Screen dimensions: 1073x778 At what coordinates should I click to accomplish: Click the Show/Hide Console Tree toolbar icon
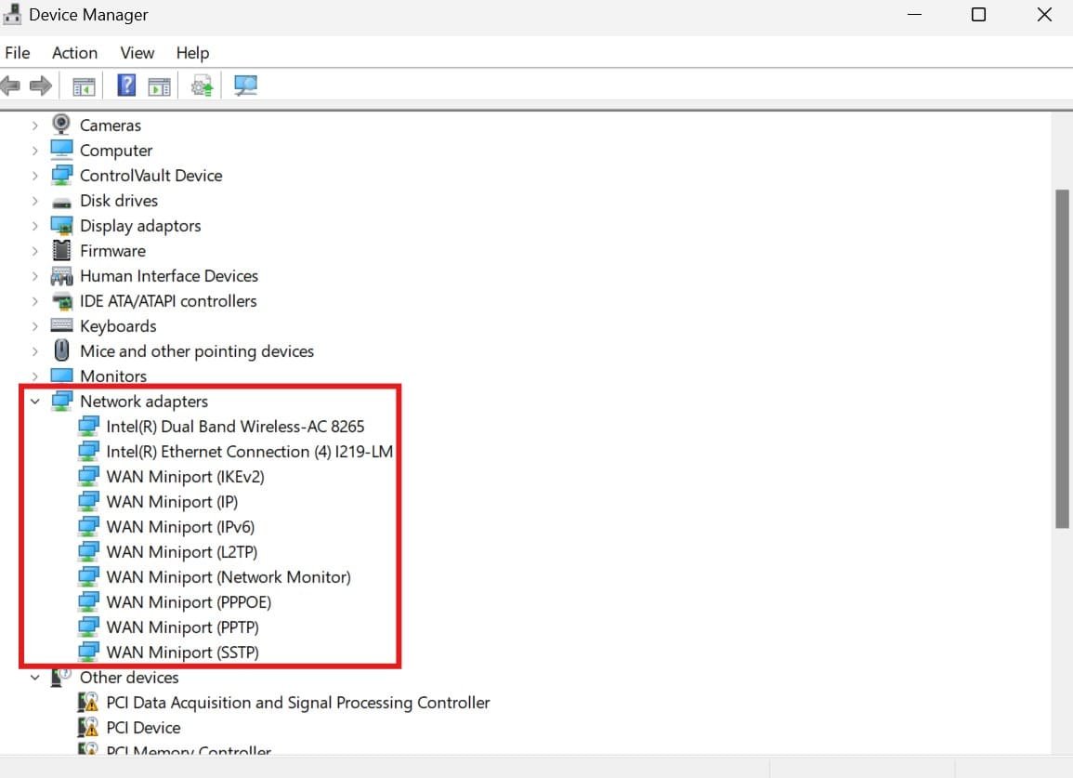[84, 86]
